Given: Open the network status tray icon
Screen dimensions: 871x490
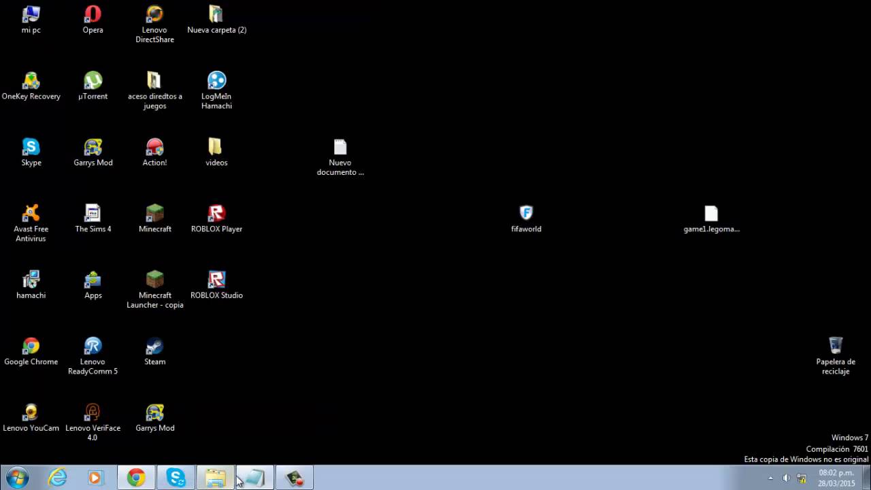Looking at the screenshot, I should click(802, 478).
